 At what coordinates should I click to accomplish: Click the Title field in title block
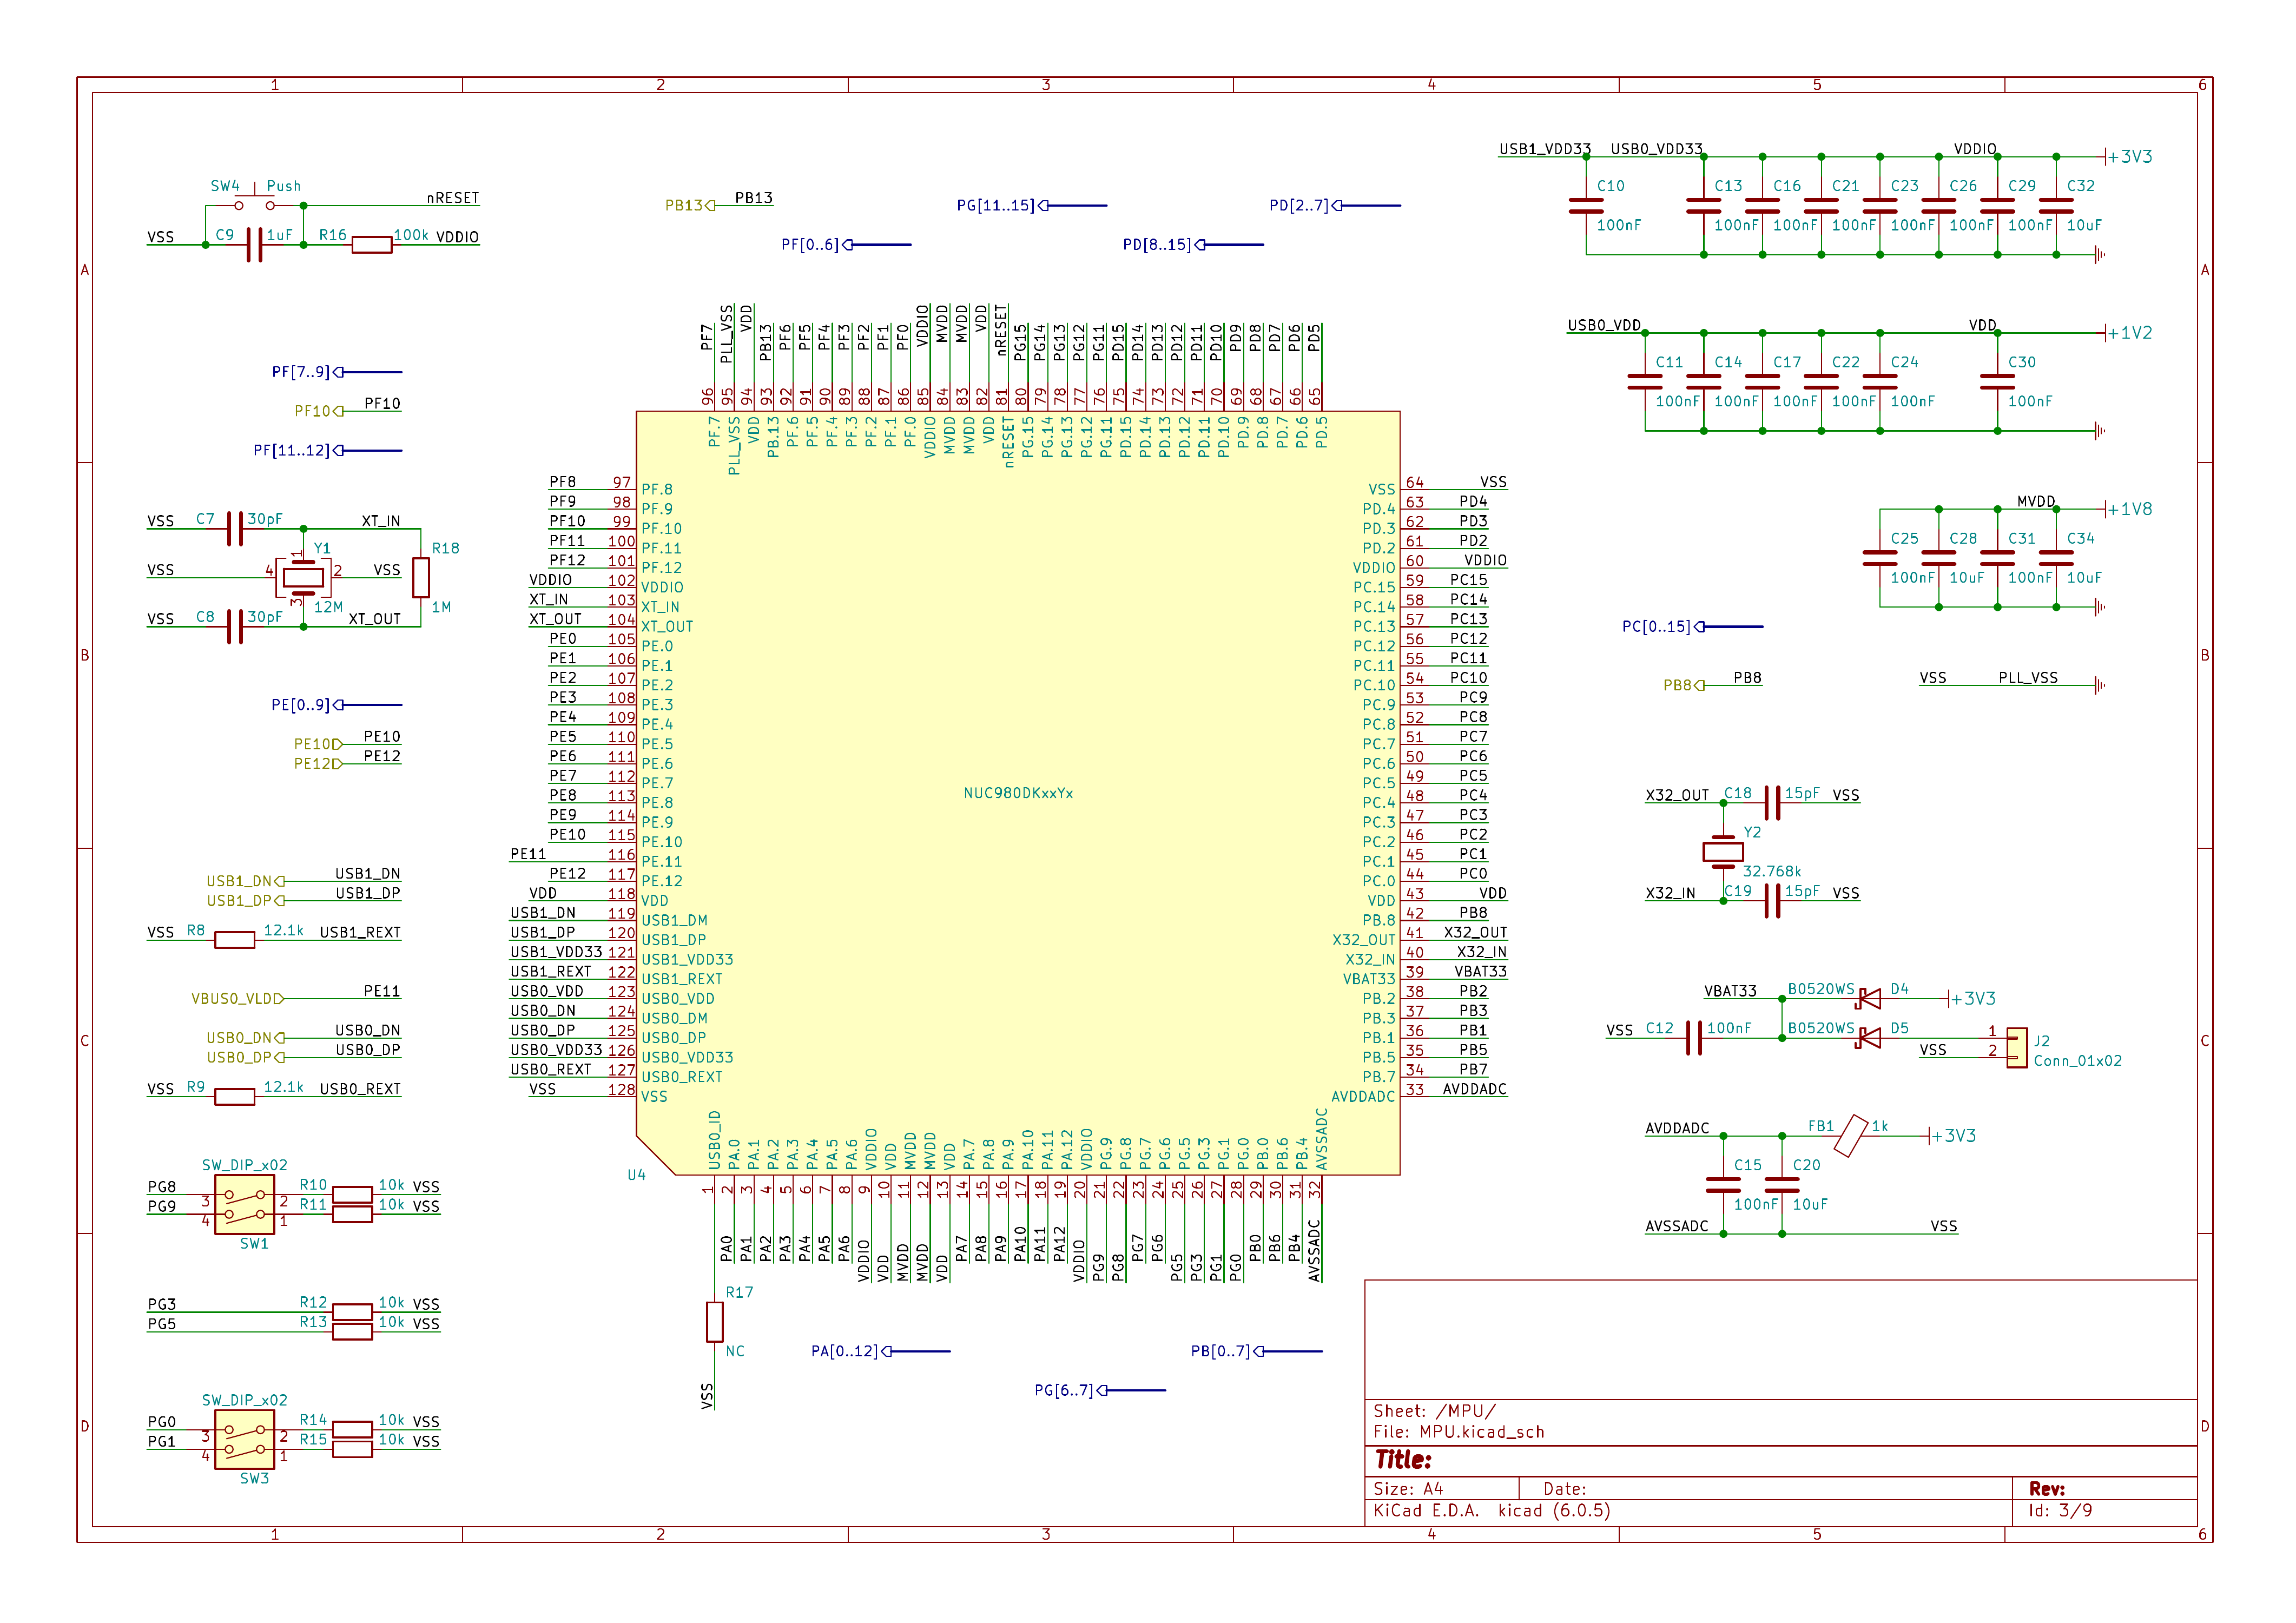(x=1403, y=1460)
